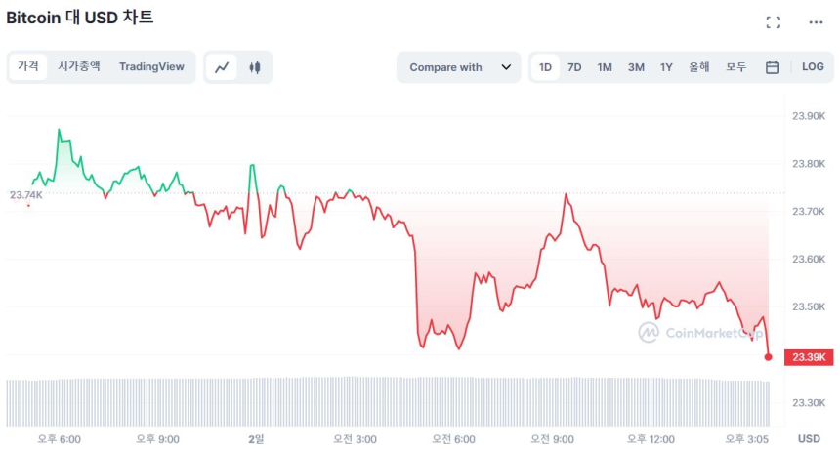The width and height of the screenshot is (840, 449).
Task: Switch to the 가격 tab
Action: (28, 66)
